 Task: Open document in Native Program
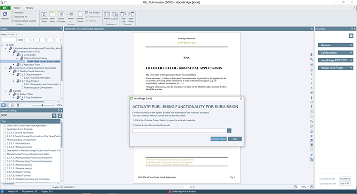pyautogui.click(x=61, y=17)
